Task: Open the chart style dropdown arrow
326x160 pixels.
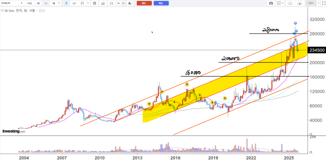Action: click(88, 3)
